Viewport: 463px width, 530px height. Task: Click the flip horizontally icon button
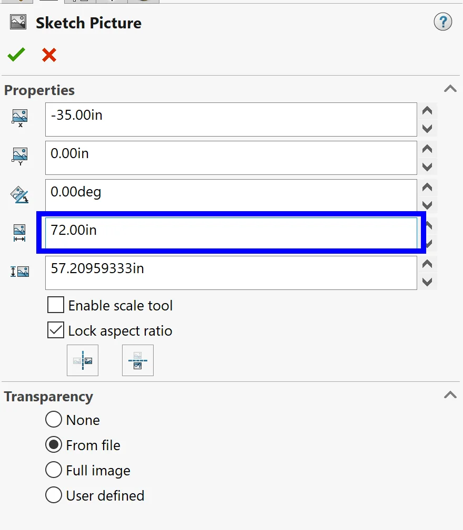(83, 360)
